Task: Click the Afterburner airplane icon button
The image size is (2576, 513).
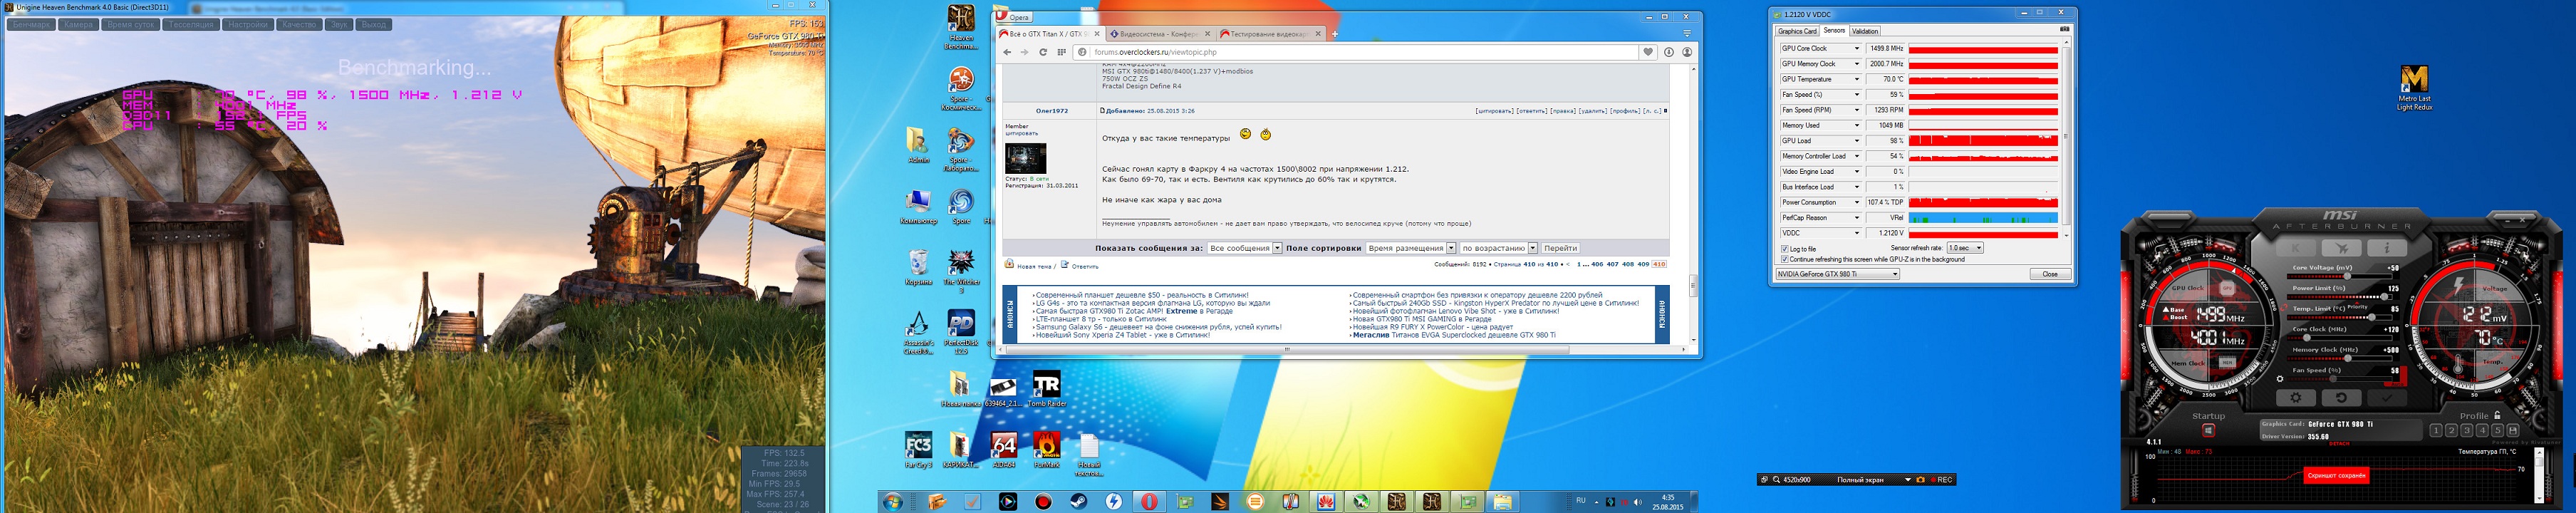Action: click(x=2341, y=248)
